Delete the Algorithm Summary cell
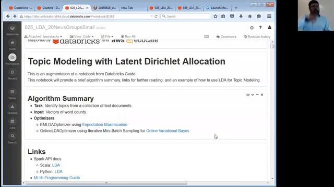Screen dimensions: 334x187 pos(262,95)
